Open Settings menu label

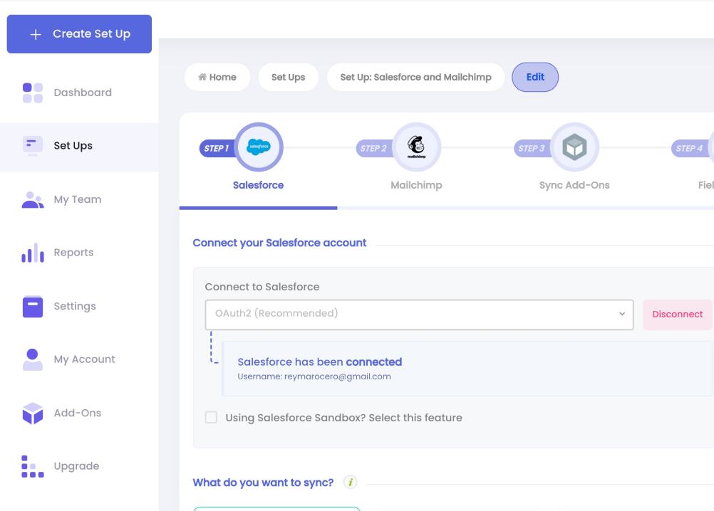pyautogui.click(x=75, y=307)
